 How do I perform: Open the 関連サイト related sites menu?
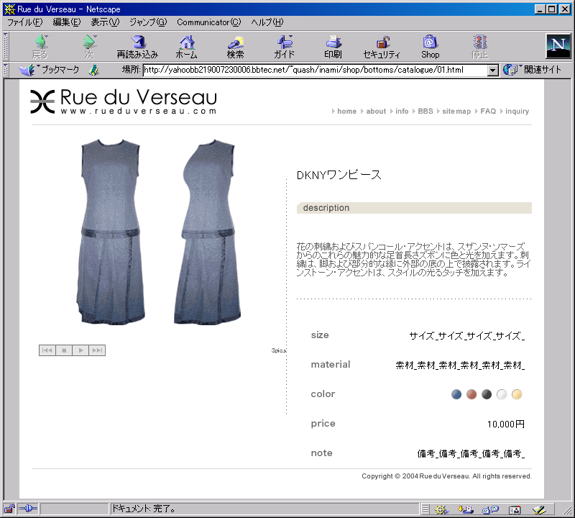[x=533, y=70]
